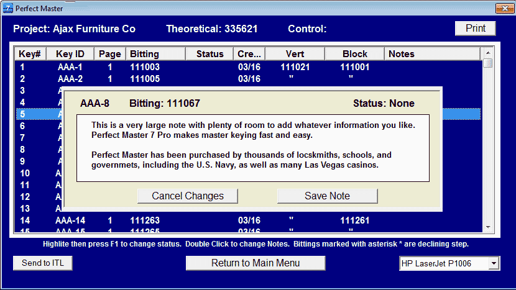The height and width of the screenshot is (290, 516).
Task: Click 'Theoretical: 335621' text
Action: (211, 29)
